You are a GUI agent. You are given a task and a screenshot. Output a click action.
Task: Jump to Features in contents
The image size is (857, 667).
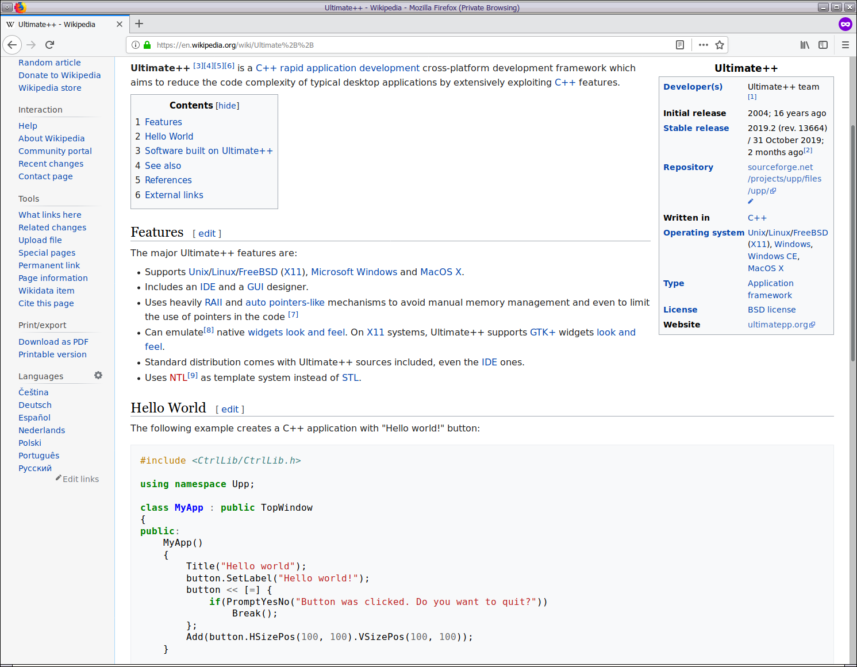point(163,122)
